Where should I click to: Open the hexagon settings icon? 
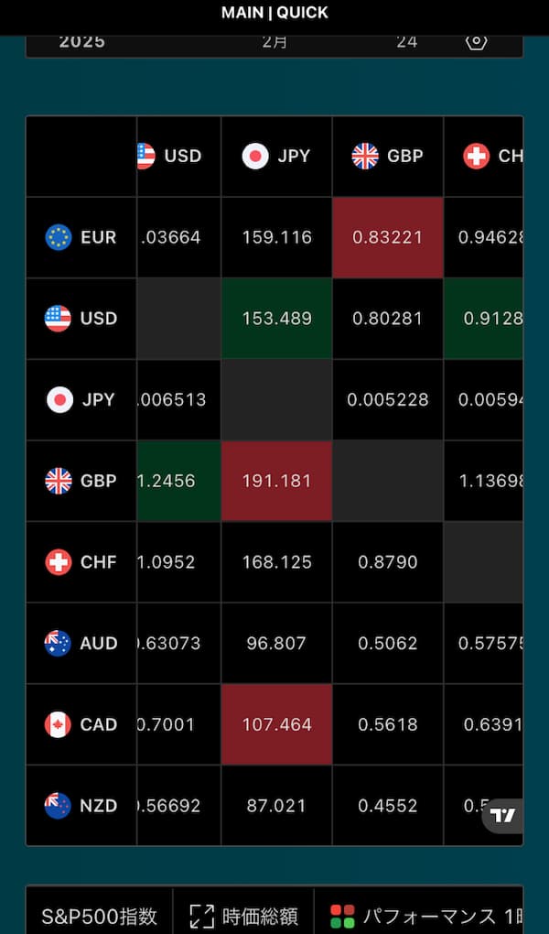pyautogui.click(x=477, y=41)
